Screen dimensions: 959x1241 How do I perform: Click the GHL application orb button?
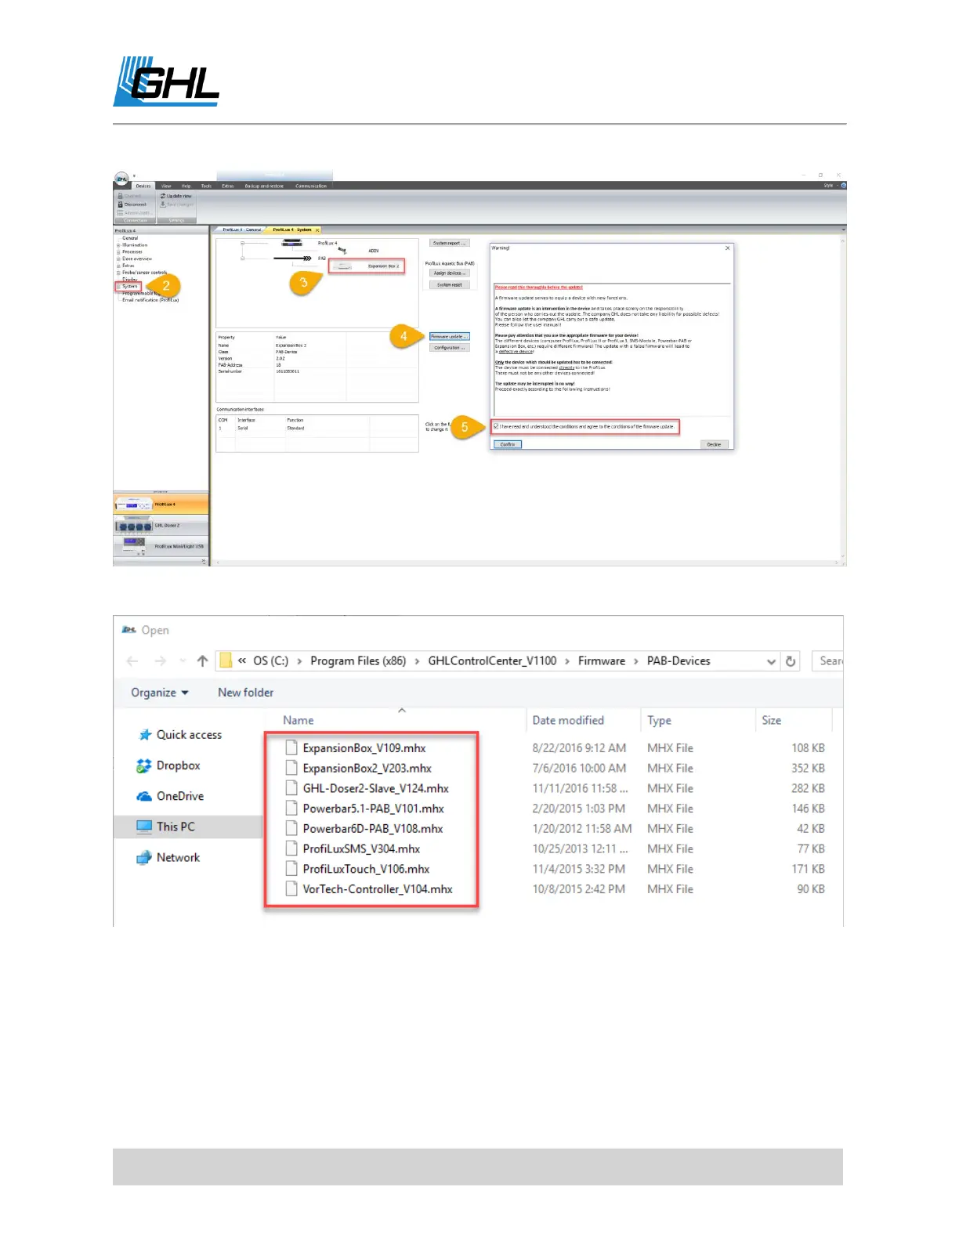[121, 179]
